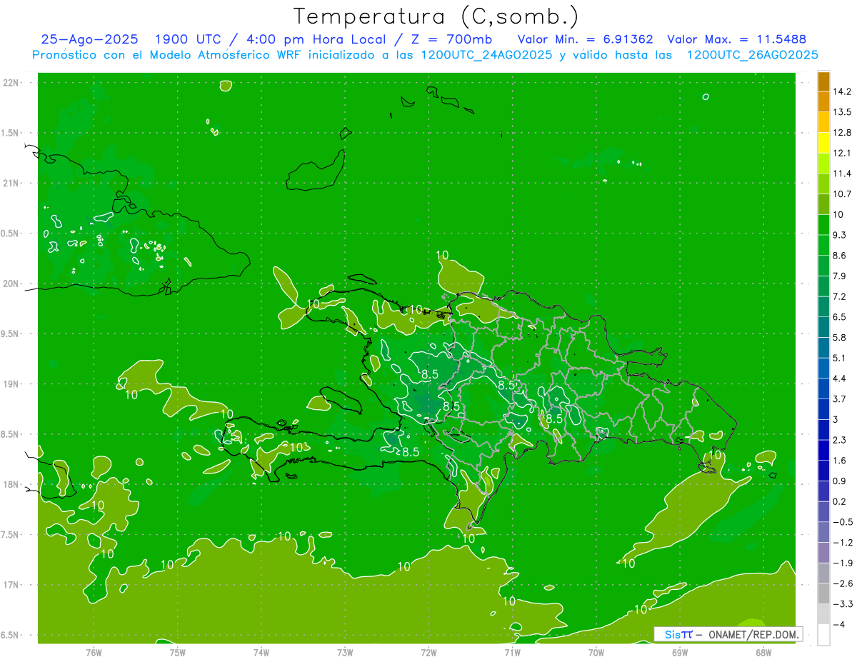Click the latitude axis label "7.5N"
Screen dimensions: 857x662
pos(10,535)
